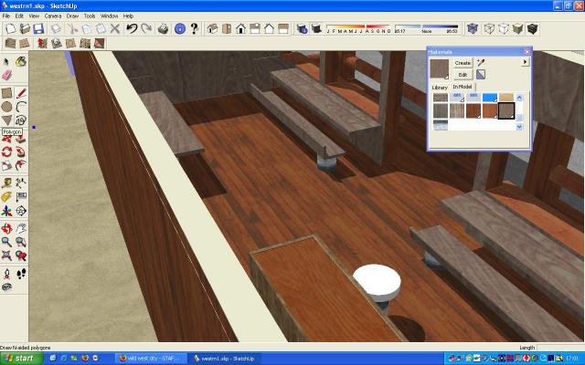585x365 pixels.
Task: Click the Undo arrow icon
Action: 132,29
